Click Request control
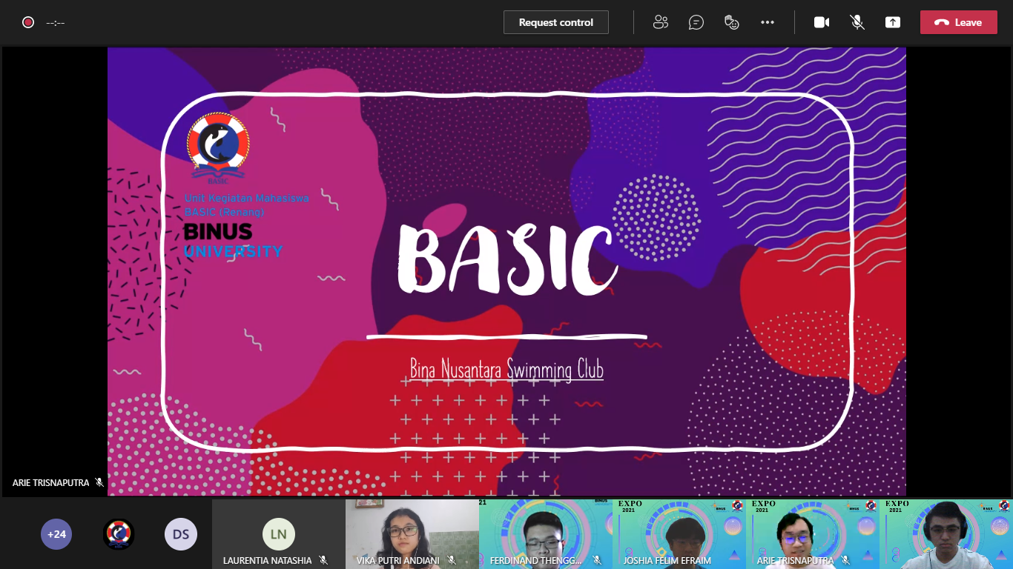The width and height of the screenshot is (1013, 569). point(555,22)
